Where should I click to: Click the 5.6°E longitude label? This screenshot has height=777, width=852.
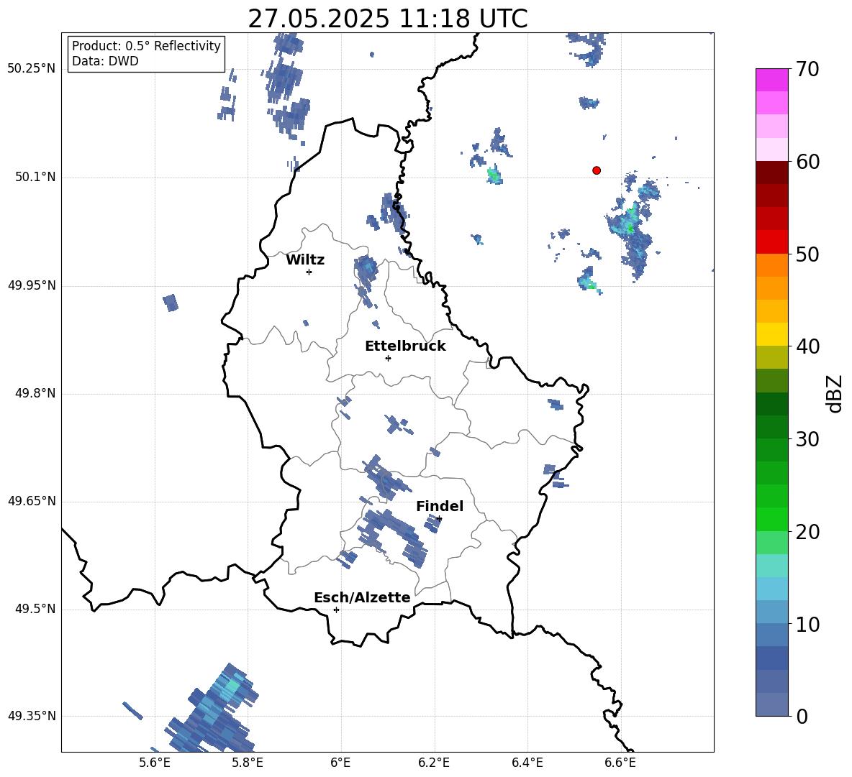point(155,763)
